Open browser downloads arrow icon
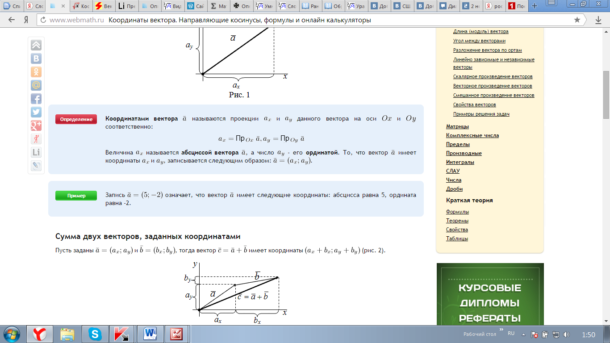Image resolution: width=610 pixels, height=343 pixels. click(x=598, y=20)
